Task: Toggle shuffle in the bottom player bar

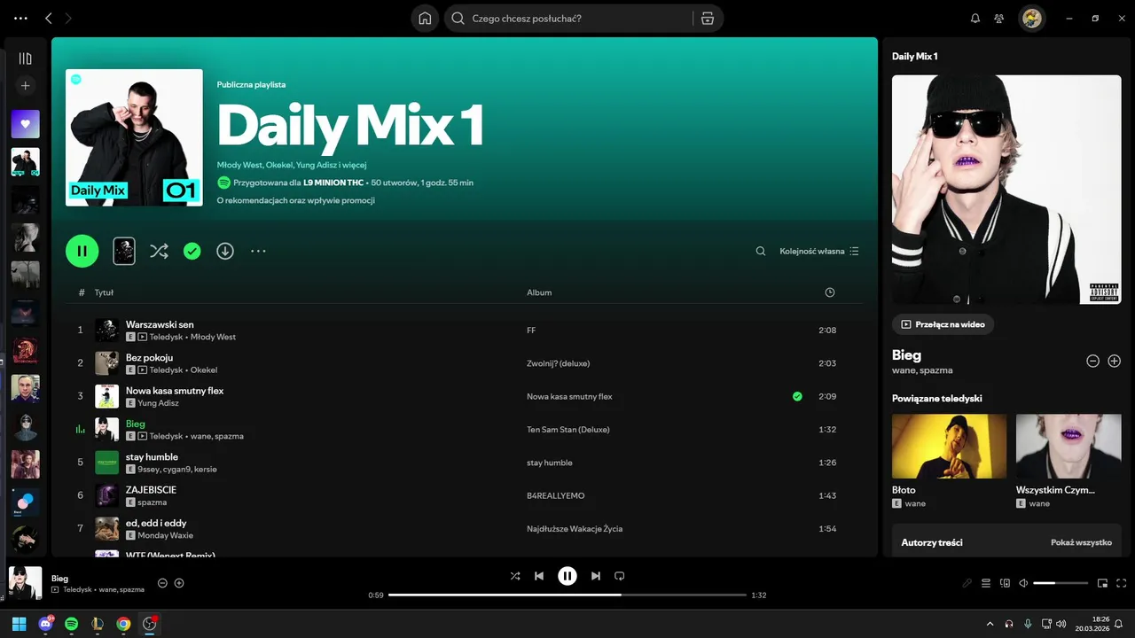Action: pos(515,576)
